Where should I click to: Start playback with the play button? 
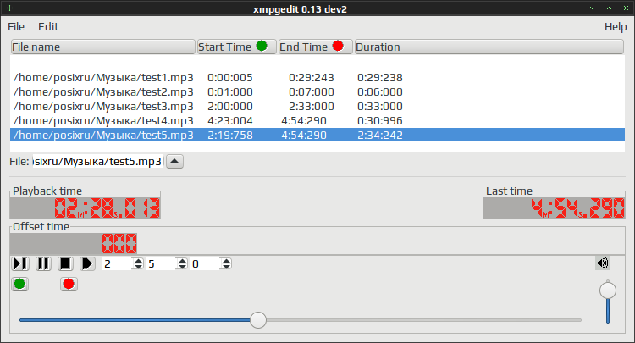coord(87,264)
